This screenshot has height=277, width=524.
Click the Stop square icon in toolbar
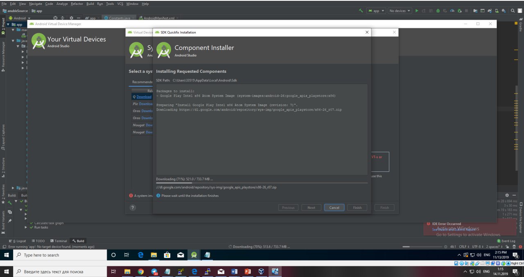(x=466, y=11)
